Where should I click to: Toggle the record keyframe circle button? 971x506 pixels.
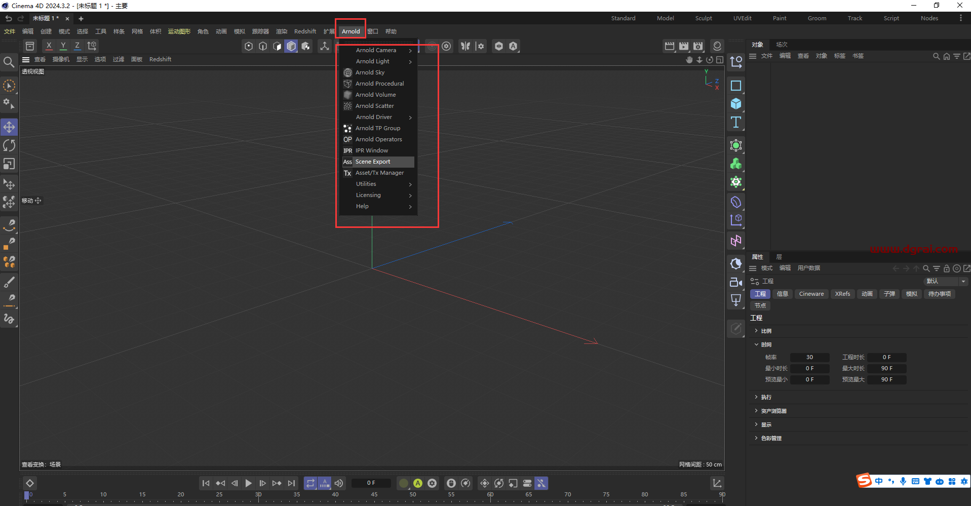(403, 483)
